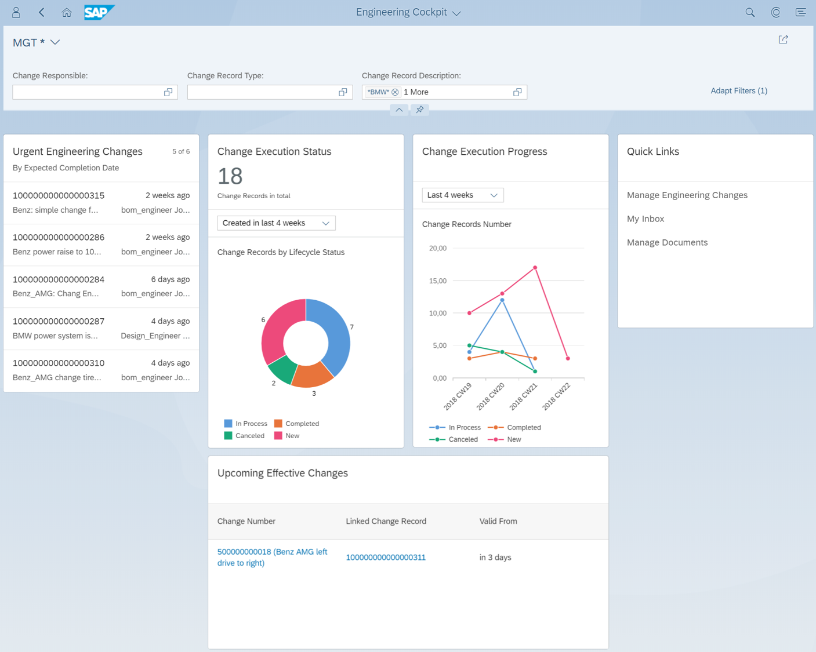Image resolution: width=816 pixels, height=652 pixels.
Task: Open Manage Engineering Changes quick link
Action: point(687,195)
